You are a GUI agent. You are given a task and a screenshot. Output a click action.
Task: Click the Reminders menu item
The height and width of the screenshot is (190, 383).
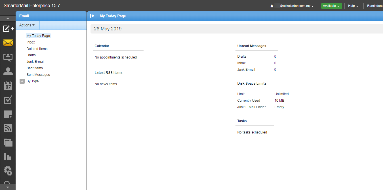pos(375,6)
